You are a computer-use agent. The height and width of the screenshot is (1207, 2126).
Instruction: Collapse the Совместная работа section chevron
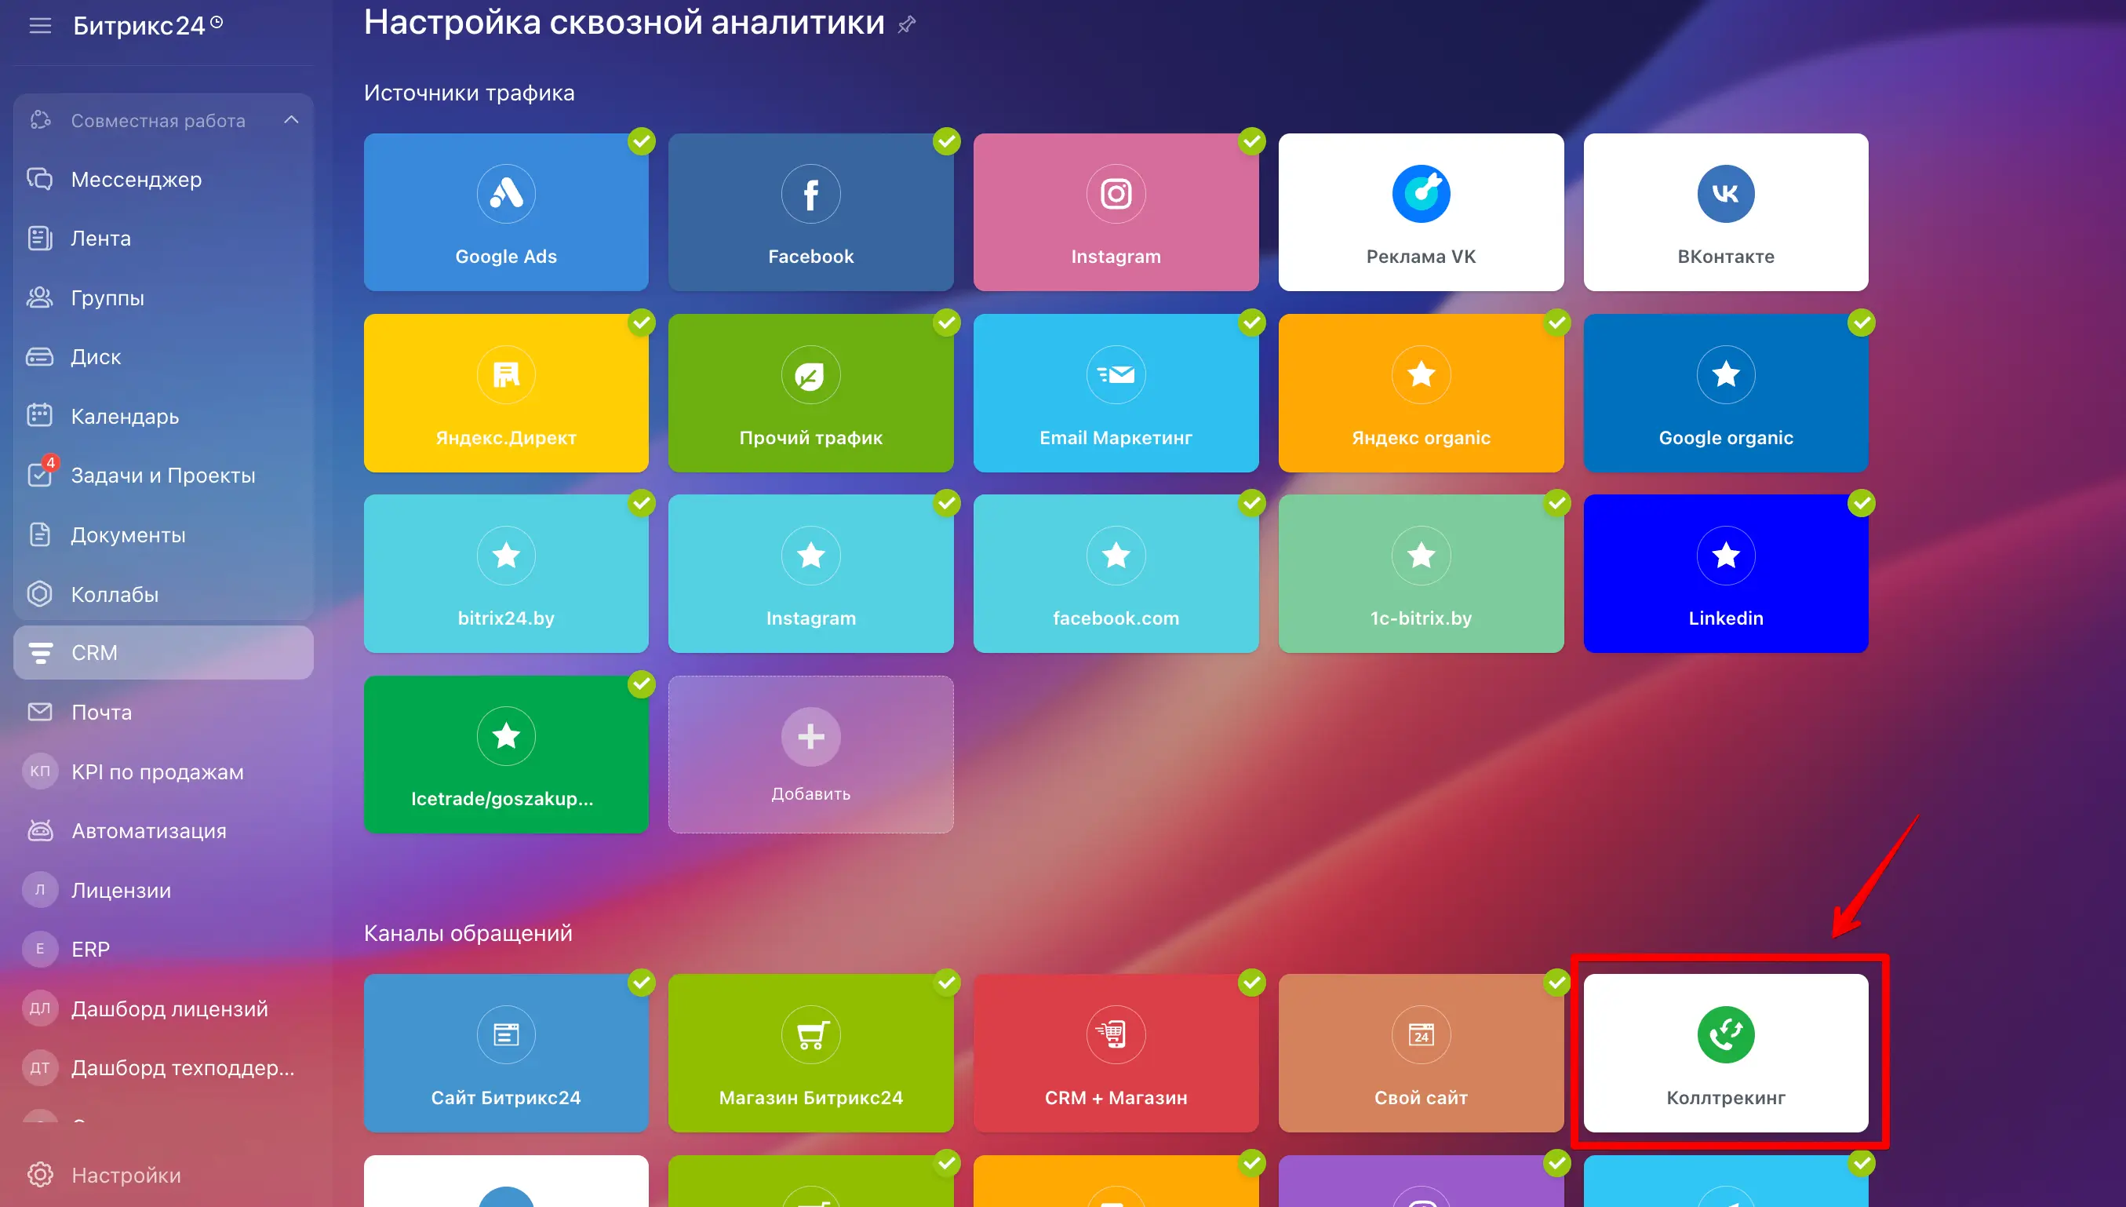click(291, 120)
